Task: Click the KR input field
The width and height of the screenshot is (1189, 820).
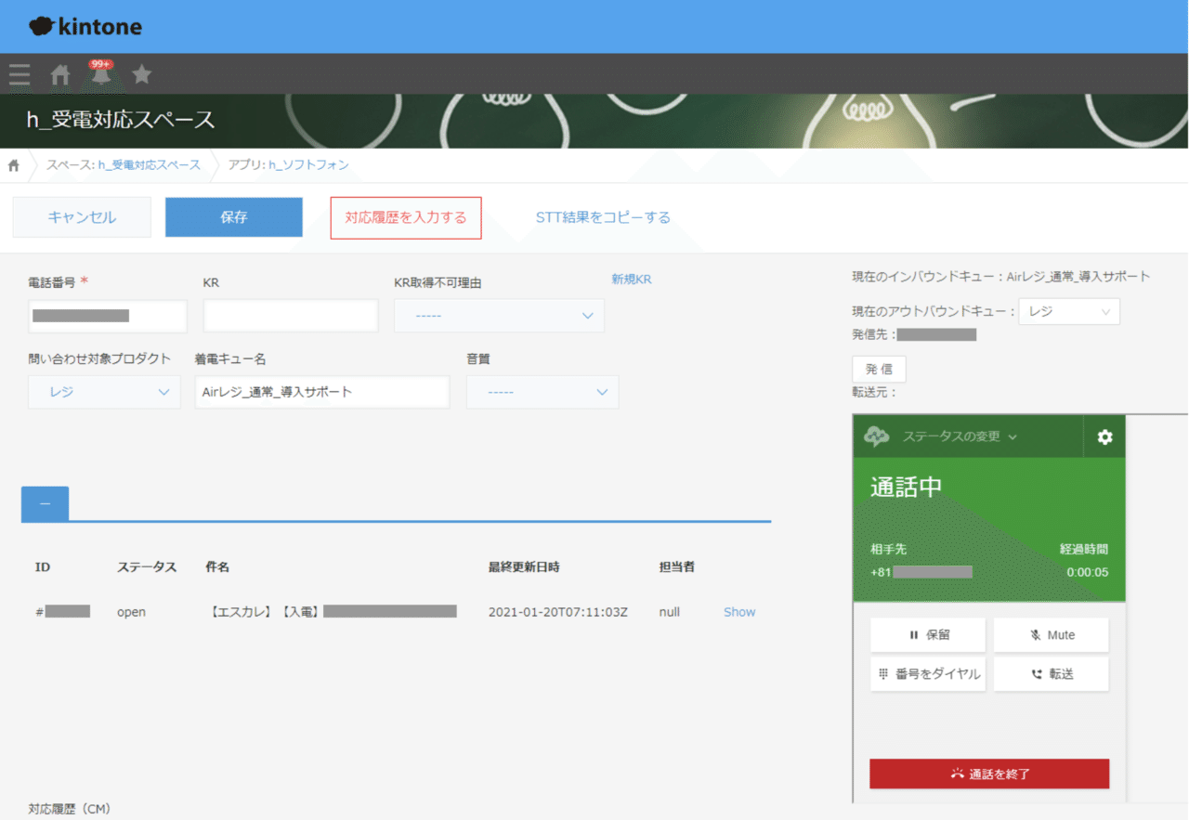Action: click(291, 316)
